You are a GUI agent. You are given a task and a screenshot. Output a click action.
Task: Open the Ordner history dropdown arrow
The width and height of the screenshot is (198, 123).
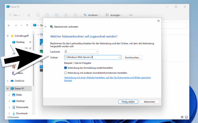click(119, 58)
